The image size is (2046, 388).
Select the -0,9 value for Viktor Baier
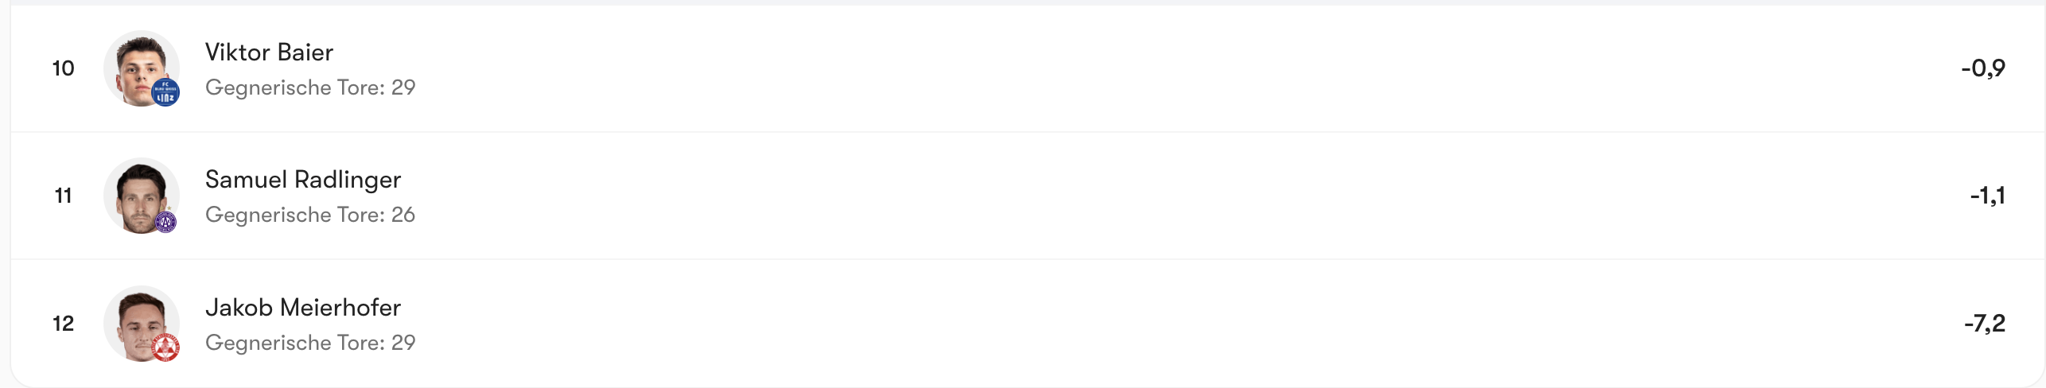point(1982,68)
